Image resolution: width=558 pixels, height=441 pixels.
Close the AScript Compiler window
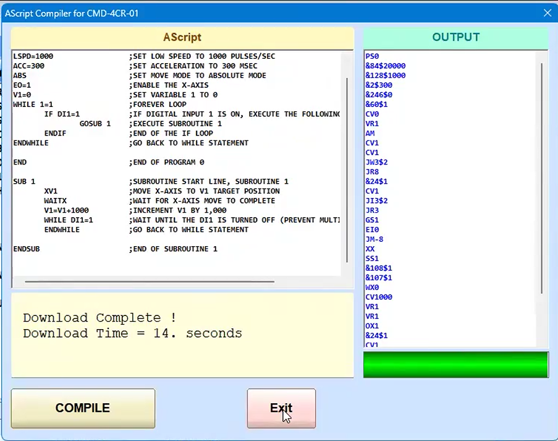(547, 13)
